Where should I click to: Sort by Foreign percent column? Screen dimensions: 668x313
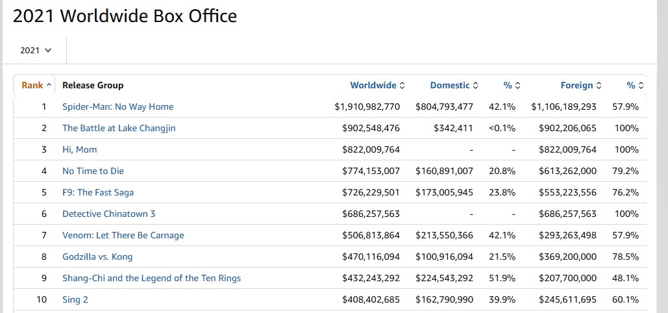(x=634, y=85)
